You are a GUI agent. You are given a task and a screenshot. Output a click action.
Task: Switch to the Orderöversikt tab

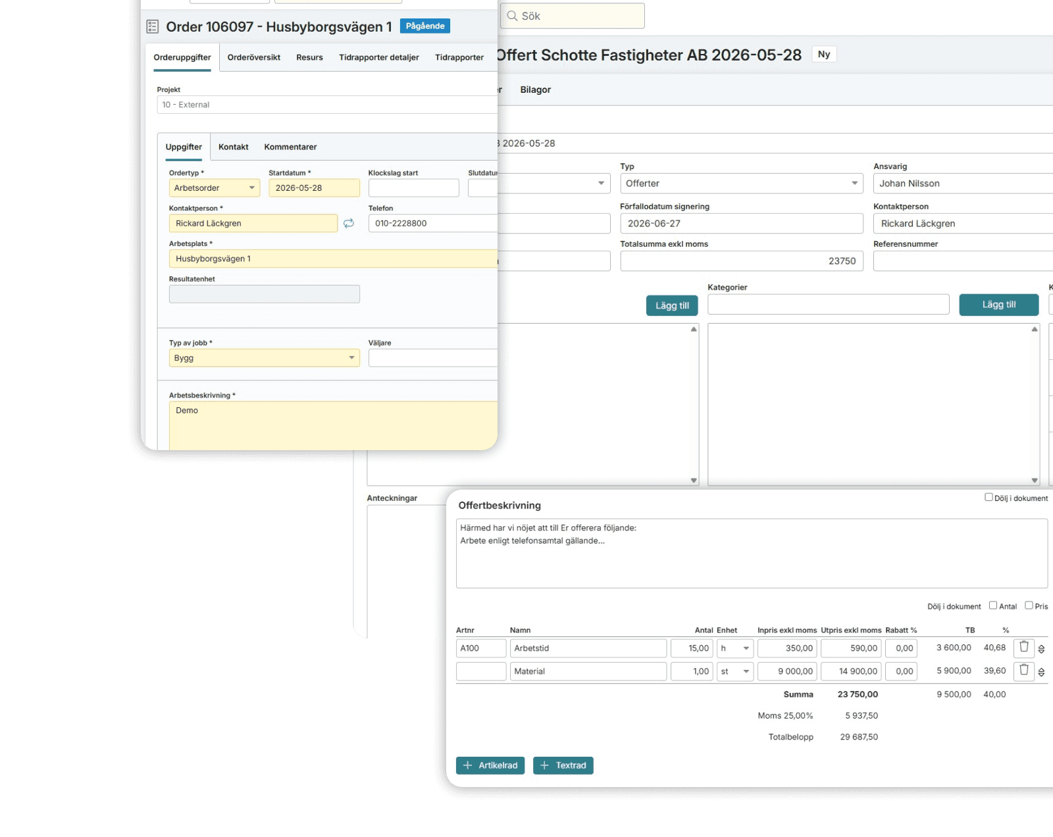[x=254, y=58]
